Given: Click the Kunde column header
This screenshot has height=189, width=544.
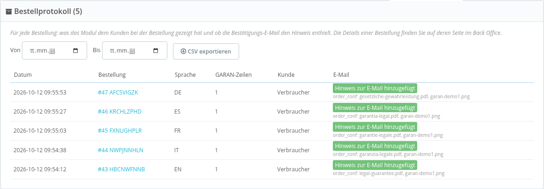Looking at the screenshot, I should click(x=286, y=75).
